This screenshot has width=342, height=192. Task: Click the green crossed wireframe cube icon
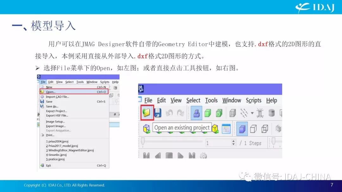click(x=219, y=113)
